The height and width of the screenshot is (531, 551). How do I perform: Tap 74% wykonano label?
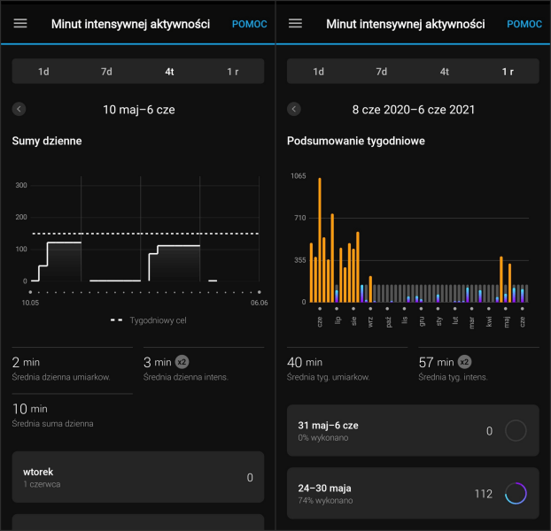click(325, 500)
